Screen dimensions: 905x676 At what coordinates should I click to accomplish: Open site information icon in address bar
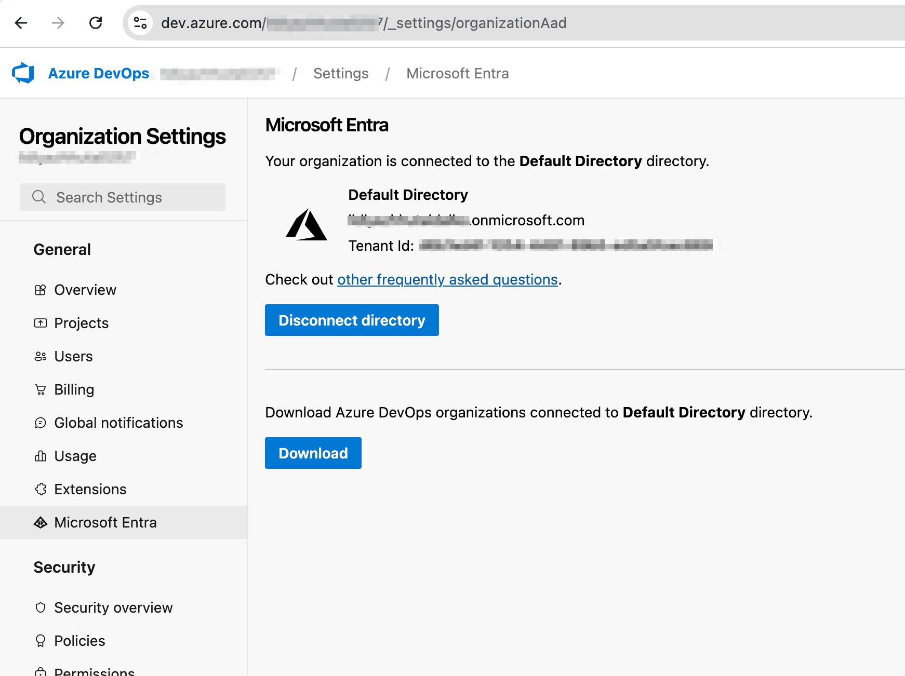click(140, 23)
